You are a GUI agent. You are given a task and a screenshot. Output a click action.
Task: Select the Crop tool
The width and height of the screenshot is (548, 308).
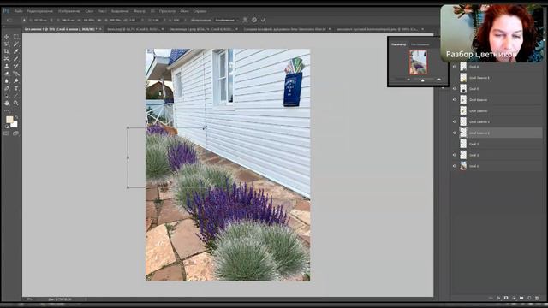pos(7,51)
